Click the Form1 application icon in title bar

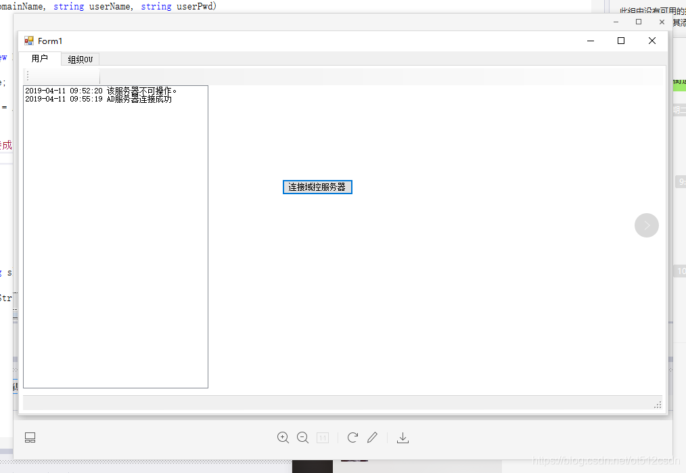tap(29, 41)
